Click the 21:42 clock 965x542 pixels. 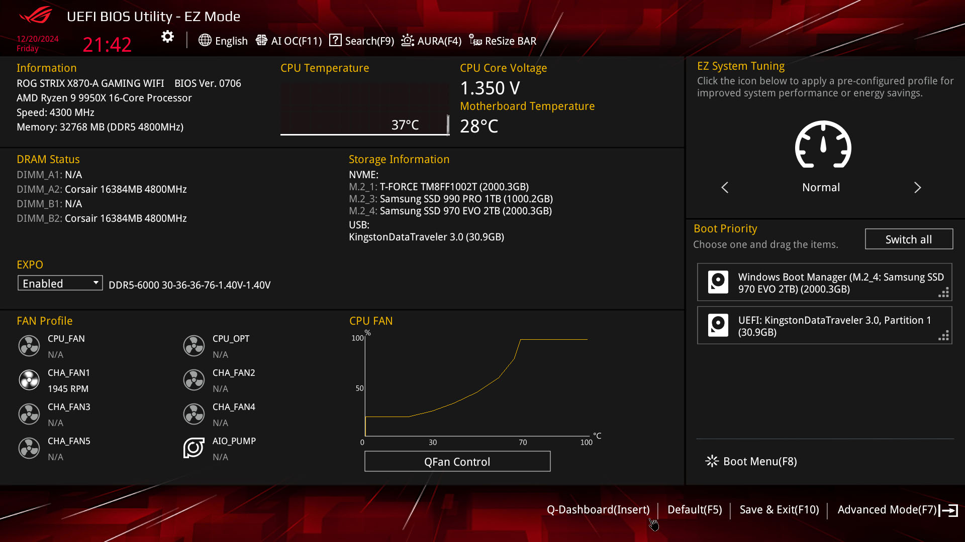click(x=107, y=45)
